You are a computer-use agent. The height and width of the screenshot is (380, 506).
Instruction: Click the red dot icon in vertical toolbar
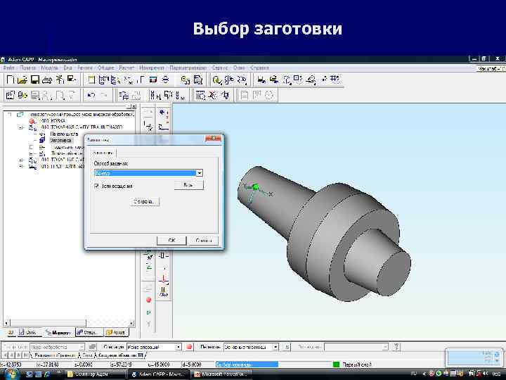tap(148, 300)
